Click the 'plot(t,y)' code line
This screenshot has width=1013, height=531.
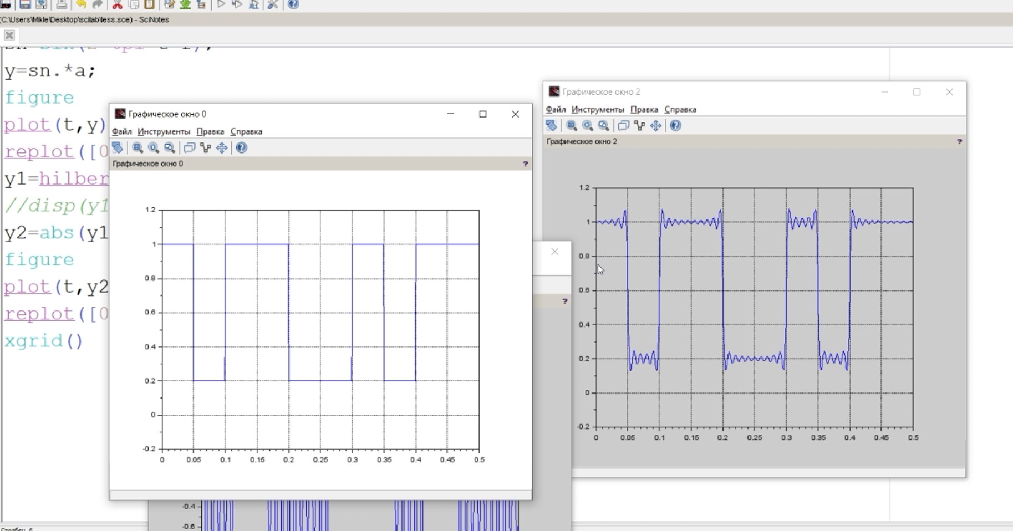click(55, 125)
